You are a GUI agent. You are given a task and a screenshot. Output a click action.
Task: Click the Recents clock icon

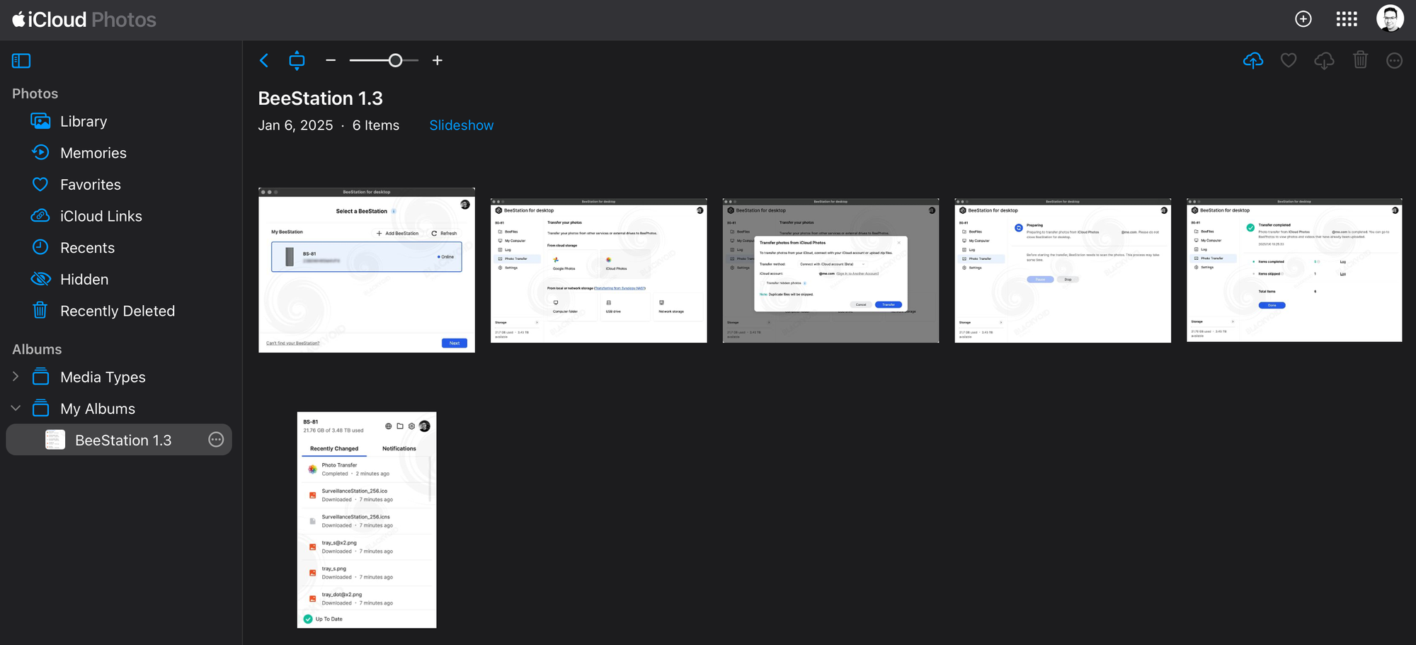coord(40,247)
